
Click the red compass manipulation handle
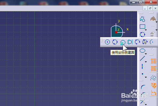(116, 32)
